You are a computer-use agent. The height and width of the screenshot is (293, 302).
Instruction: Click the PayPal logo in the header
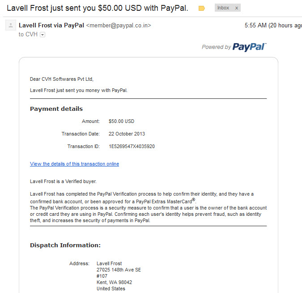[249, 47]
